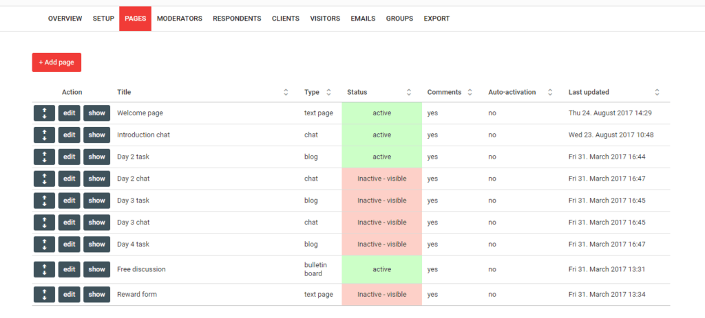705x318 pixels.
Task: Toggle sort on the Auto-activation column
Action: tap(550, 92)
